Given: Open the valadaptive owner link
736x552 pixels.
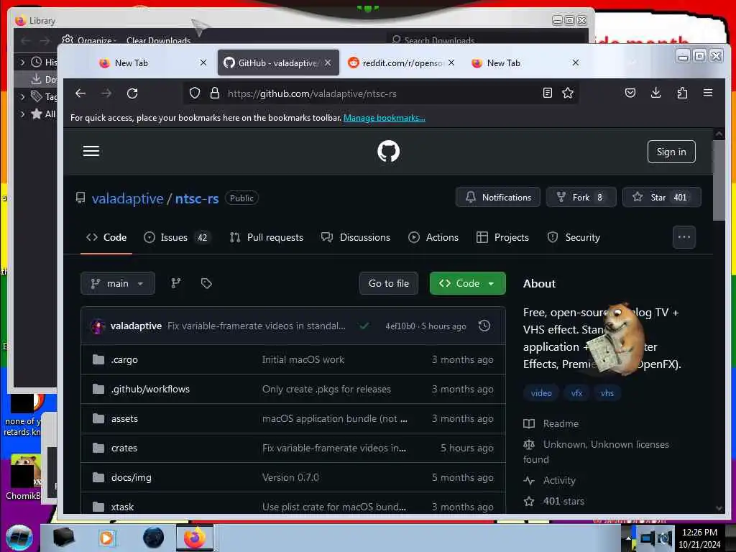Looking at the screenshot, I should click(128, 198).
